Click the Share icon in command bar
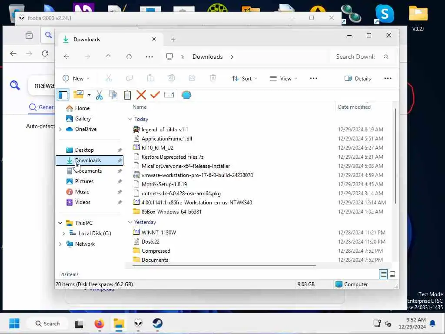This screenshot has width=445, height=334. point(192,78)
